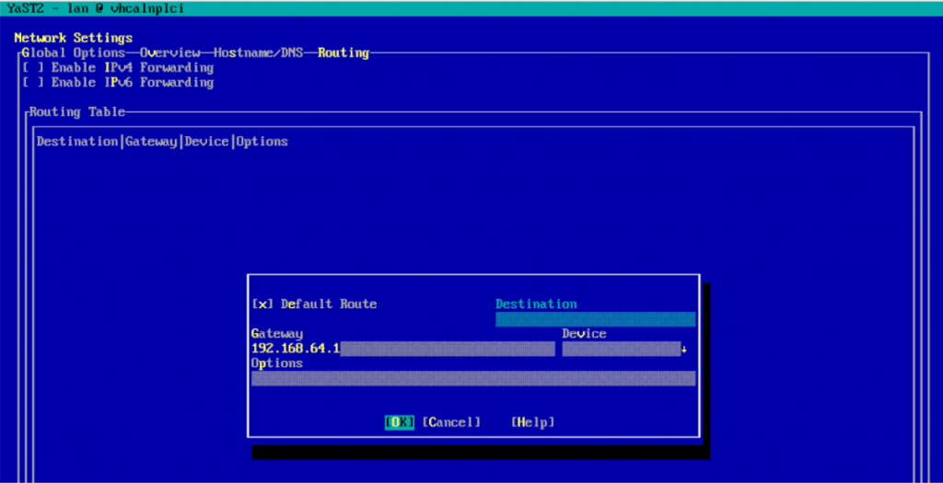Switch to the Global Options tab
The image size is (943, 483).
click(74, 52)
